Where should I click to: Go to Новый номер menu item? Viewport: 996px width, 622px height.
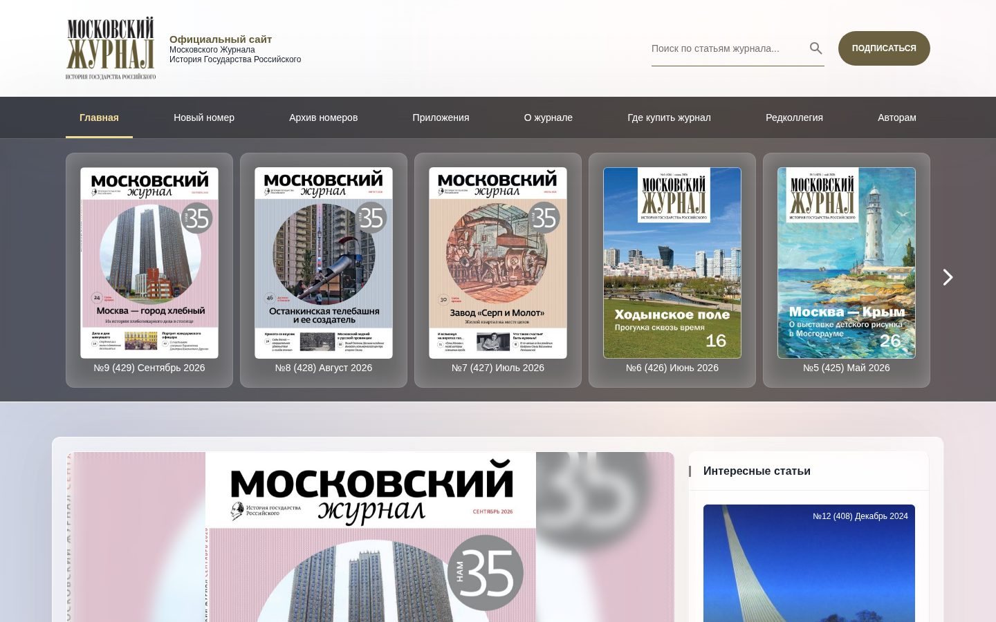pos(204,117)
